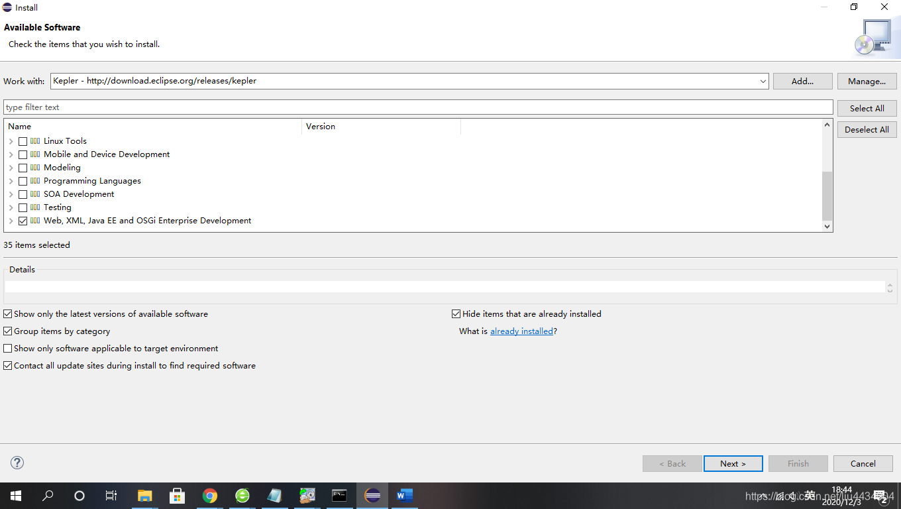Image resolution: width=901 pixels, height=509 pixels.
Task: Click Select All button
Action: 867,108
